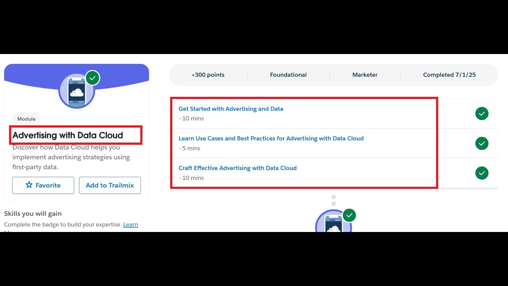Screen dimensions: 508x286
Task: Open Get Started with Advertising and Data unit
Action: 231,109
